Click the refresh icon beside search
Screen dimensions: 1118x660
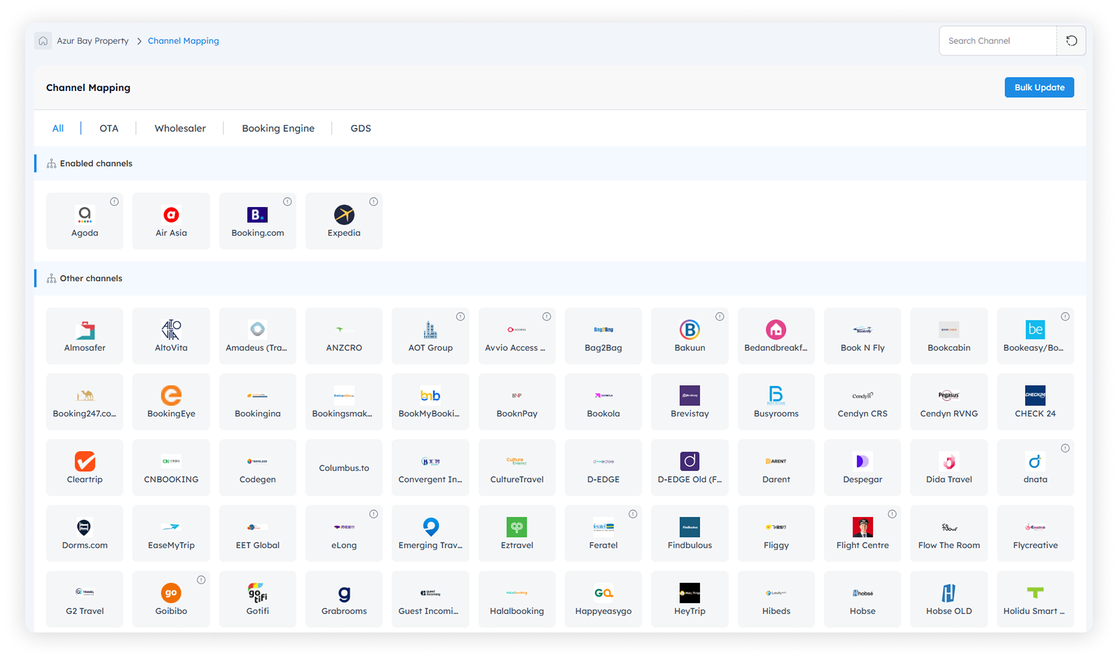point(1071,41)
